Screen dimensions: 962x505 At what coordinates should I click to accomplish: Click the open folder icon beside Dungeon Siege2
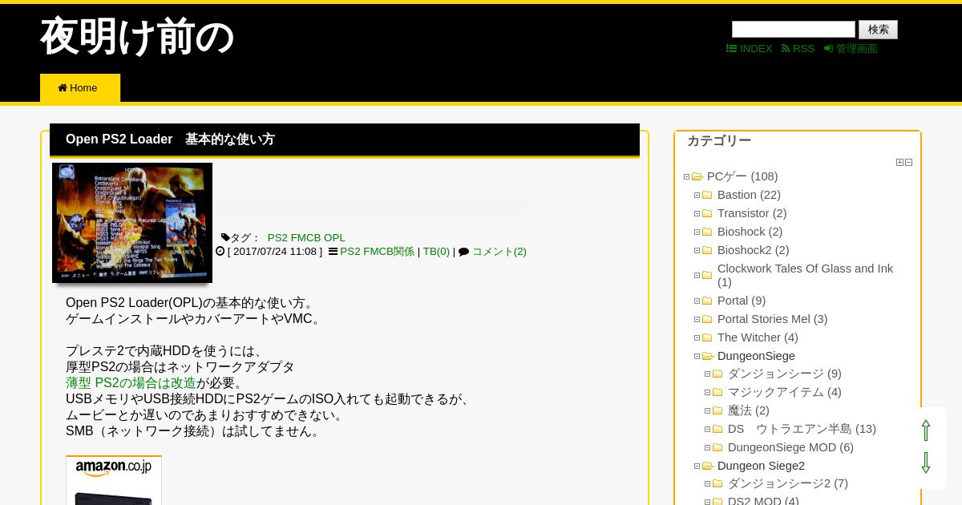tap(708, 467)
